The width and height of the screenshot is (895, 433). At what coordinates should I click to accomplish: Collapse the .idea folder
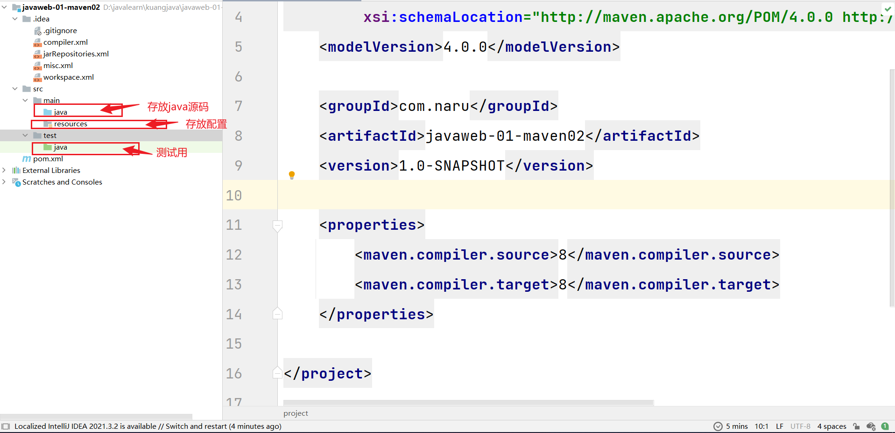point(15,19)
